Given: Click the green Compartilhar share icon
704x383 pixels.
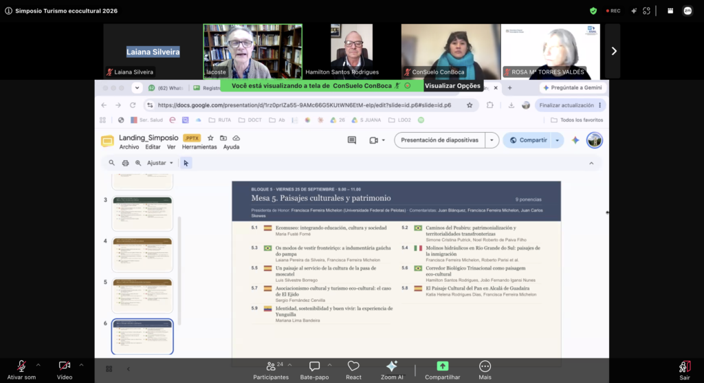Looking at the screenshot, I should 442,366.
